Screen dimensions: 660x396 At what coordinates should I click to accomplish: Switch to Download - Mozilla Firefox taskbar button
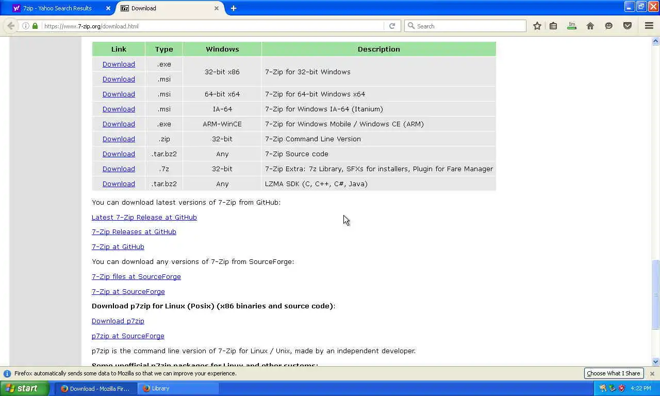[95, 388]
